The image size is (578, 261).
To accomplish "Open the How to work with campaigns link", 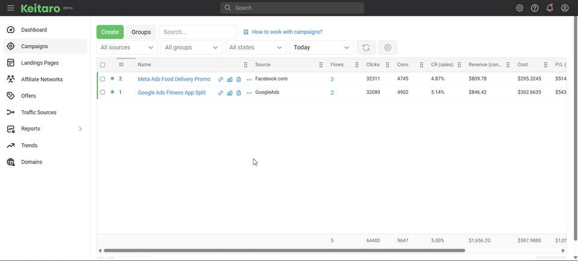I will (x=287, y=32).
